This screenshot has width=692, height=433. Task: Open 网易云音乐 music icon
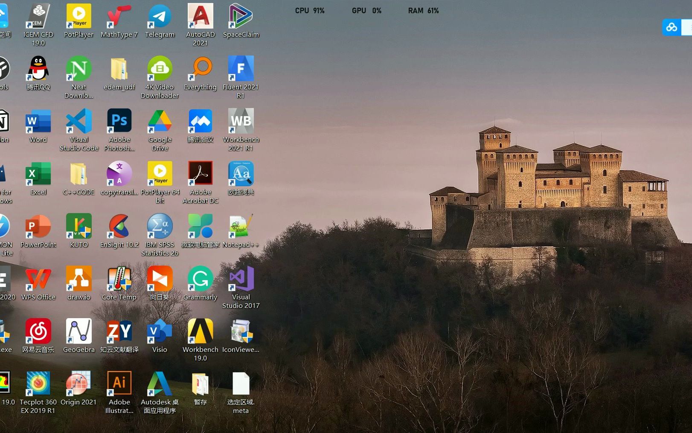click(x=38, y=336)
